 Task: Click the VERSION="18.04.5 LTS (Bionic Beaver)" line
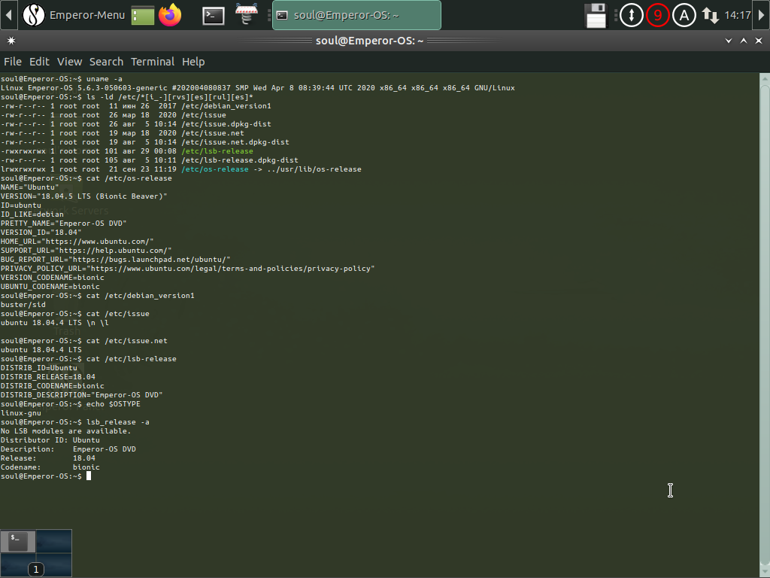pyautogui.click(x=84, y=196)
